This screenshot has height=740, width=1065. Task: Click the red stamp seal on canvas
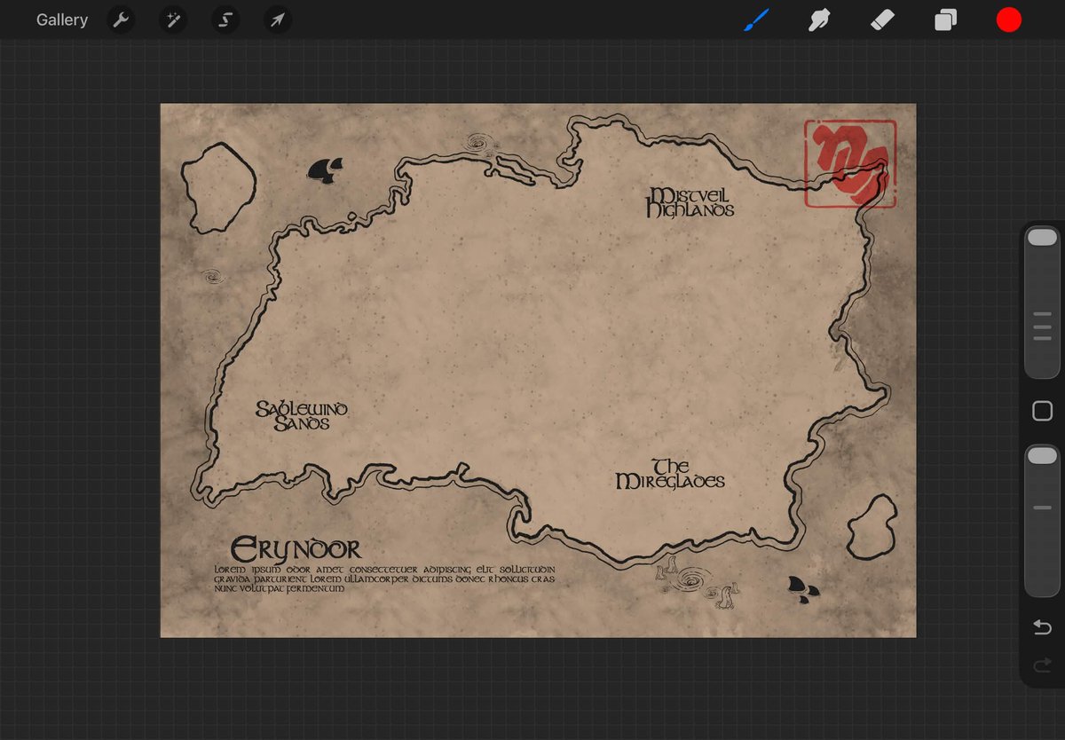coord(850,164)
